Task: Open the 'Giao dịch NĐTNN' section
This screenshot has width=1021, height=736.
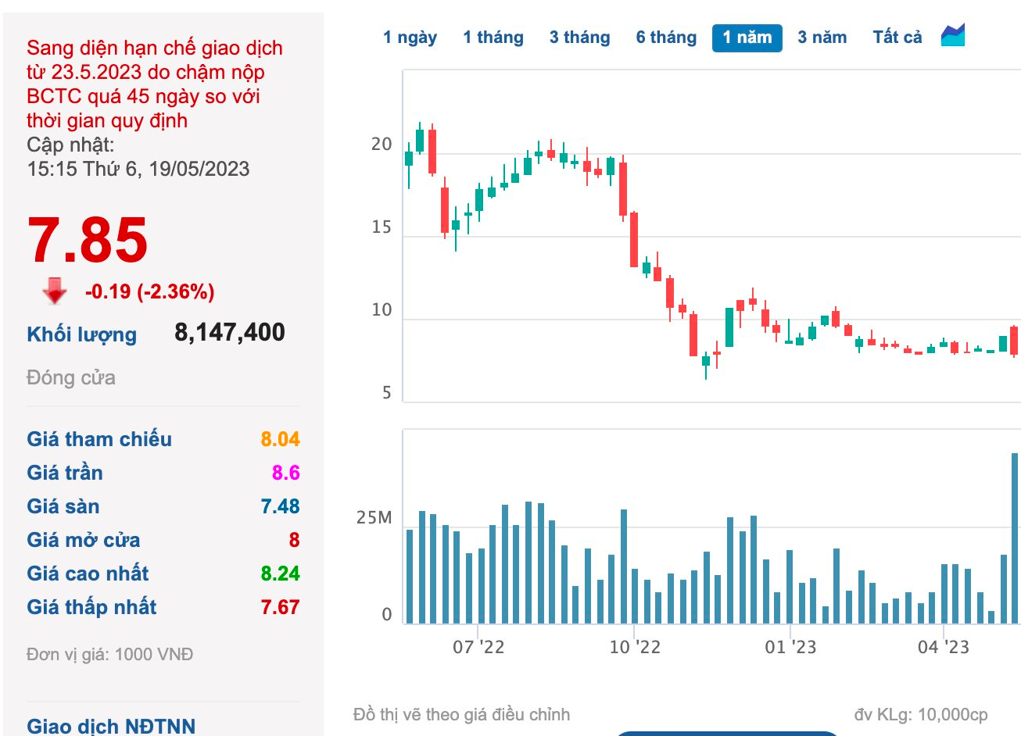Action: click(x=111, y=726)
